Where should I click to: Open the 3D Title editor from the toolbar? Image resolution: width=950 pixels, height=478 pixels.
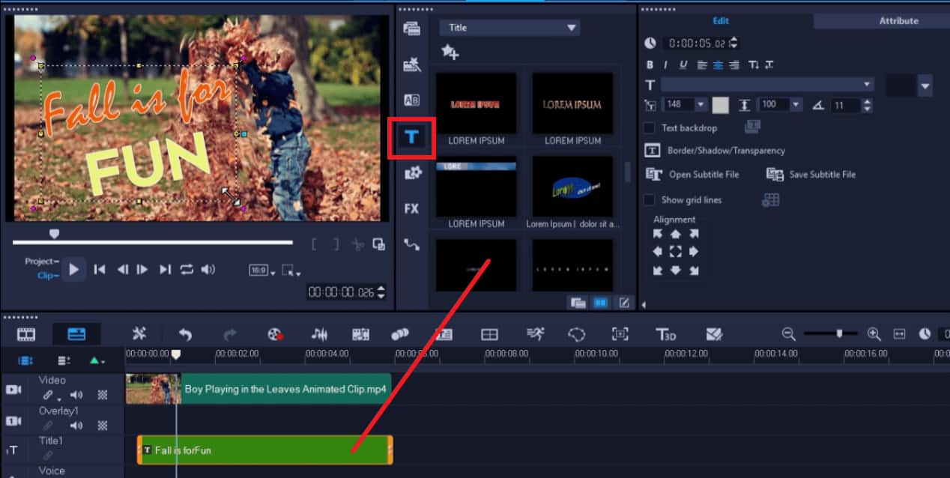(x=667, y=334)
